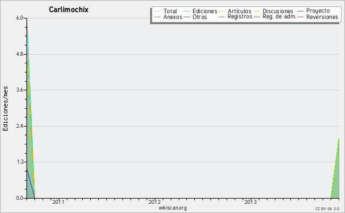Click the 2012 x-axis label
Screen dimensions: 345x213
pos(155,201)
